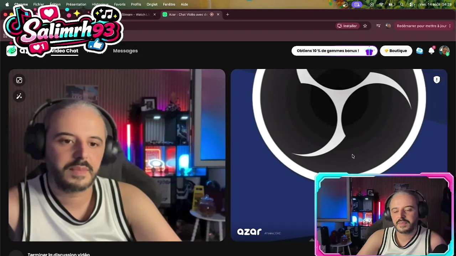Click the bookmarks bar apps grid icon
Image resolution: width=456 pixels, height=256 pixels.
[5, 36]
